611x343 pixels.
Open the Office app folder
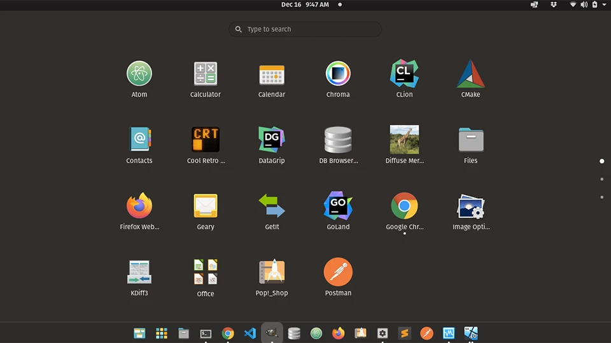coord(206,272)
